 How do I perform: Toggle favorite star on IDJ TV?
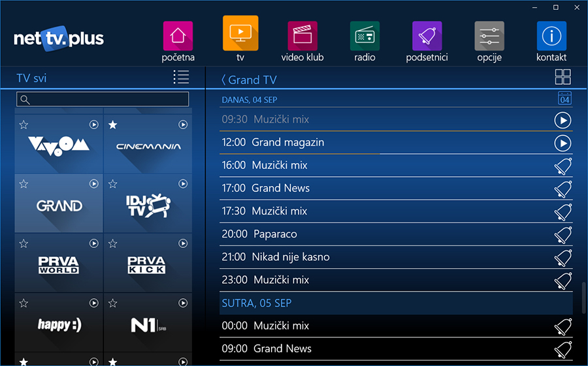(112, 183)
